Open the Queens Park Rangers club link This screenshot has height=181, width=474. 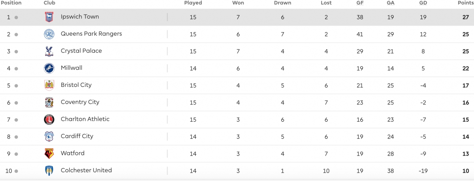(x=91, y=34)
